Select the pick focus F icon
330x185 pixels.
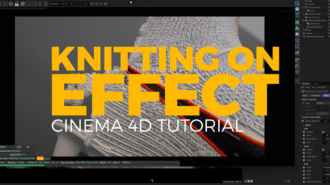[40, 4]
